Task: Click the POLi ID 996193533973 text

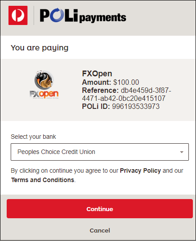Action: coord(121,106)
